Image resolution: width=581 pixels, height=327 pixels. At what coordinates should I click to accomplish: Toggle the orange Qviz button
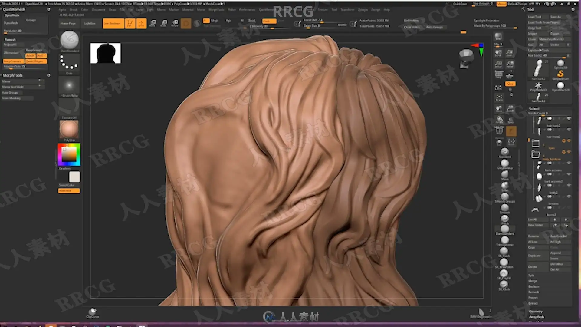(510, 84)
